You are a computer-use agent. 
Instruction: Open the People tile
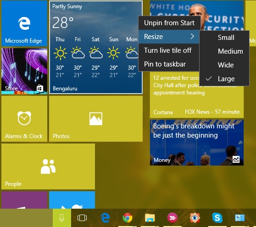48,166
